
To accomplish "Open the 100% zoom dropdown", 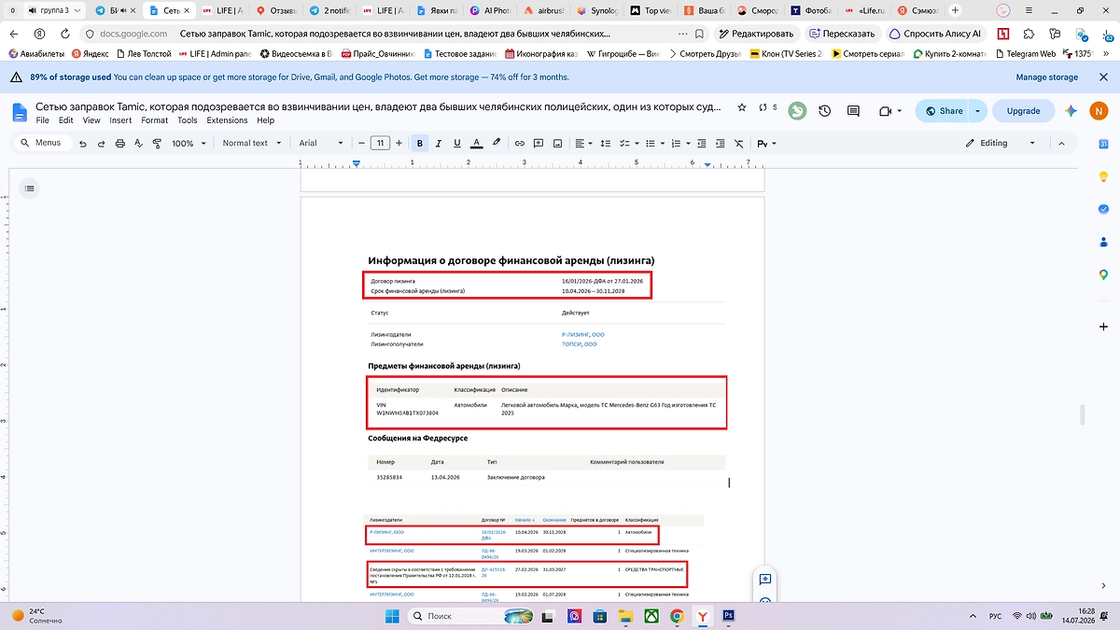I will coord(189,144).
